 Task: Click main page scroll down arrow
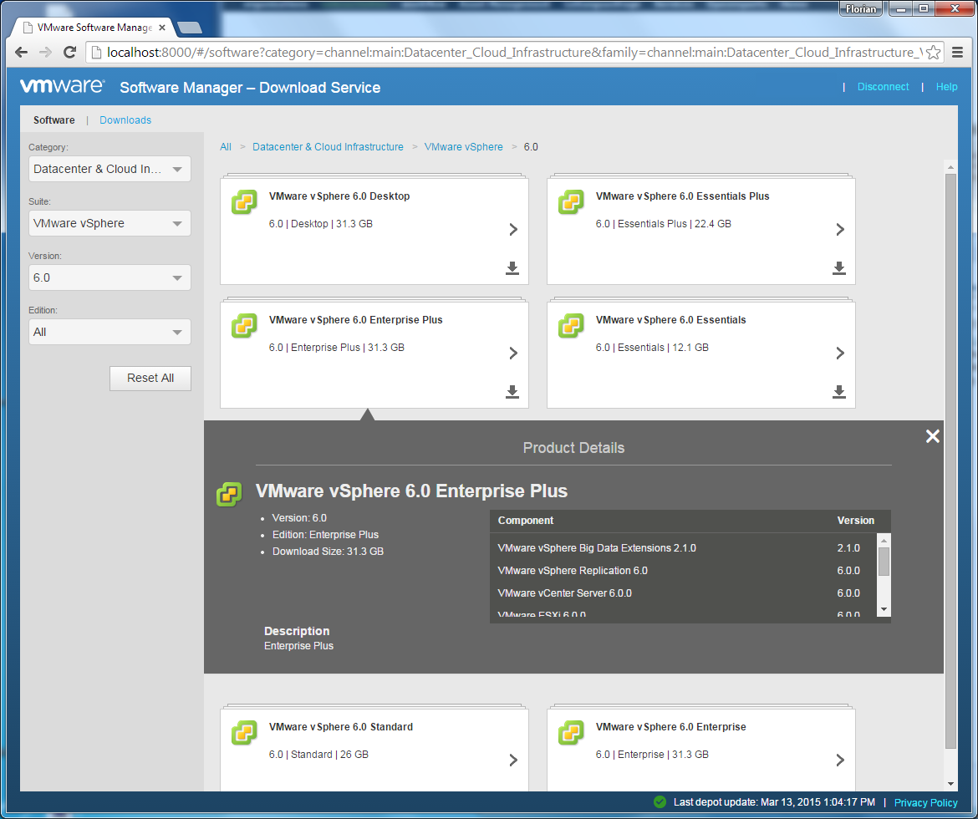[x=950, y=783]
